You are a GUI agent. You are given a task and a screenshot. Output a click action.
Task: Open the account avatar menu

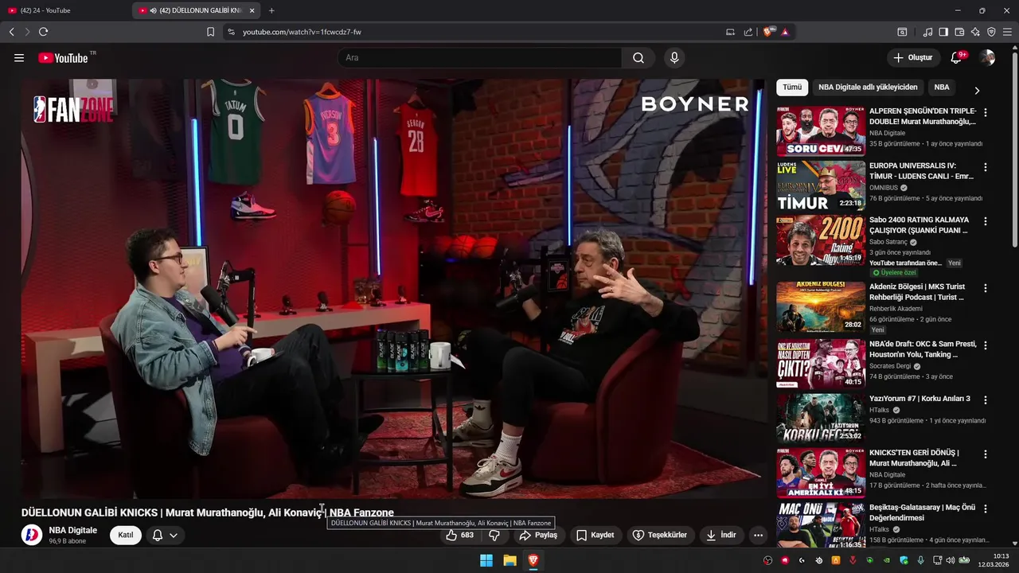(x=987, y=58)
